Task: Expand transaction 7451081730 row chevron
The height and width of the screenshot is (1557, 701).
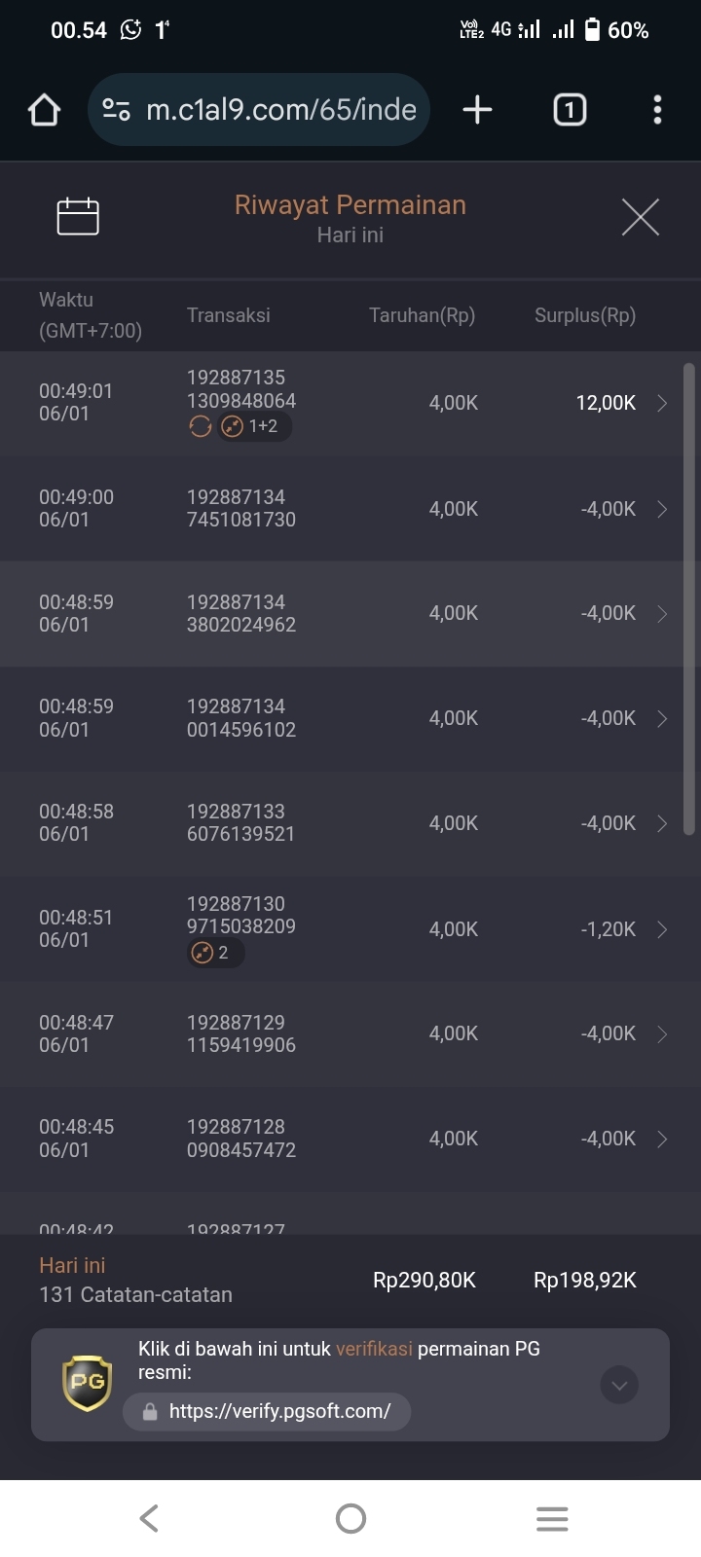Action: [x=662, y=509]
